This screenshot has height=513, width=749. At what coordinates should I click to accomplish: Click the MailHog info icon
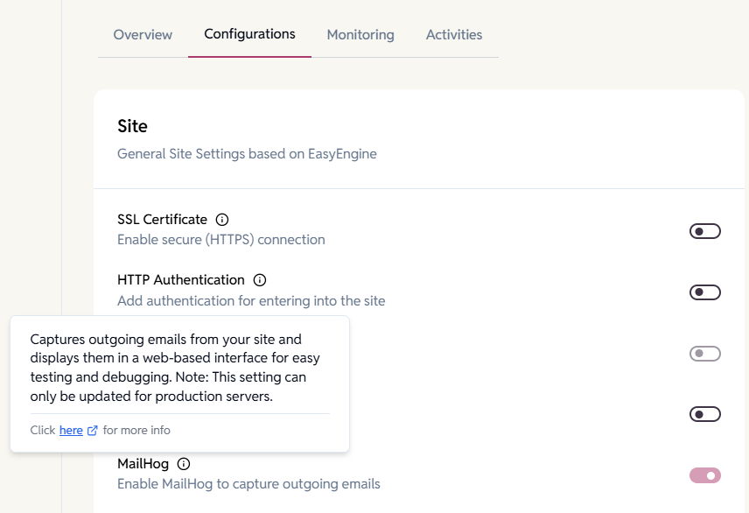pos(184,464)
